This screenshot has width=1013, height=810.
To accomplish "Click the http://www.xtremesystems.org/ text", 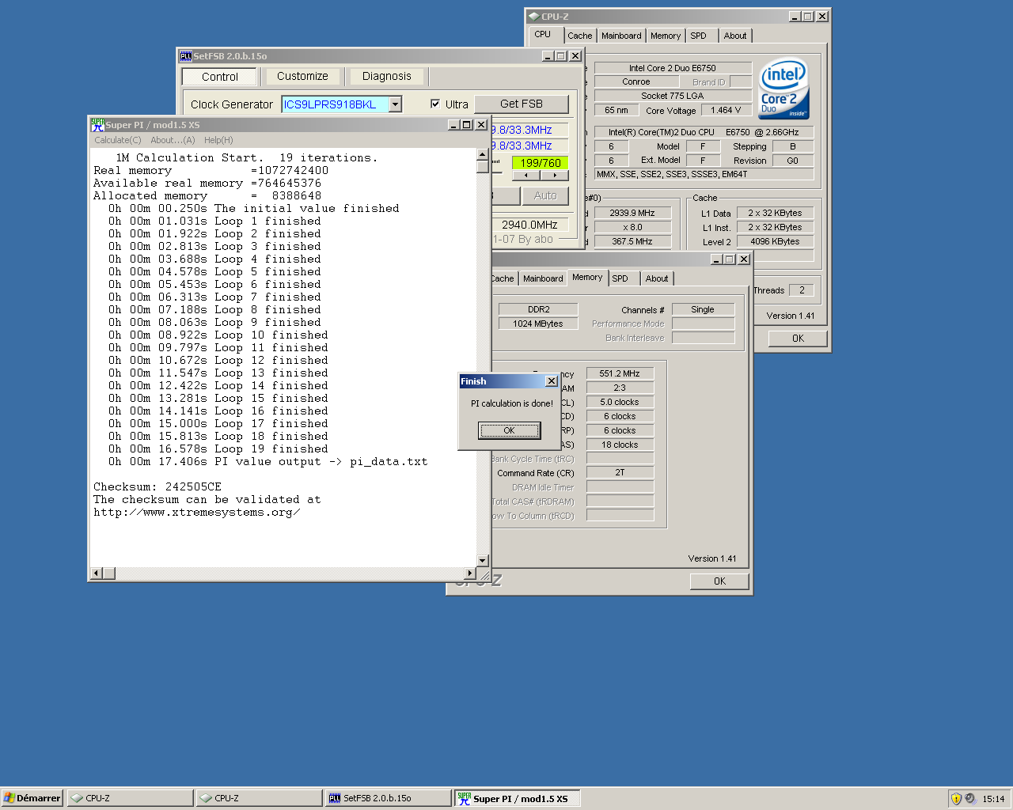I will [x=196, y=512].
